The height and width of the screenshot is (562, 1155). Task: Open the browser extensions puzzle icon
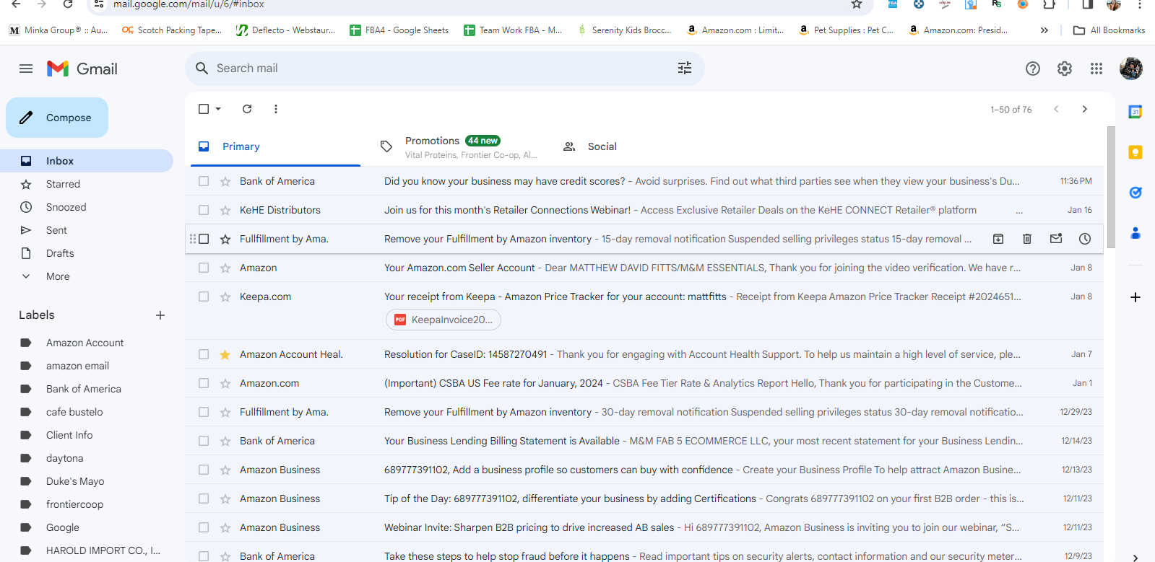click(x=1049, y=4)
